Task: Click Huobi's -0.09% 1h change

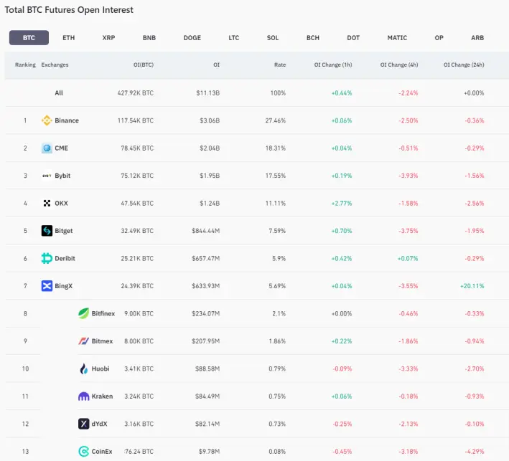Action: [342, 369]
